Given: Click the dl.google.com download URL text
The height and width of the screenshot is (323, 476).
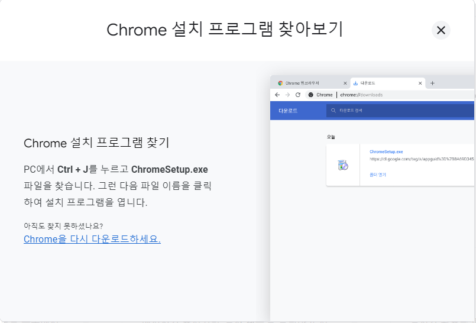Looking at the screenshot, I should (422, 159).
